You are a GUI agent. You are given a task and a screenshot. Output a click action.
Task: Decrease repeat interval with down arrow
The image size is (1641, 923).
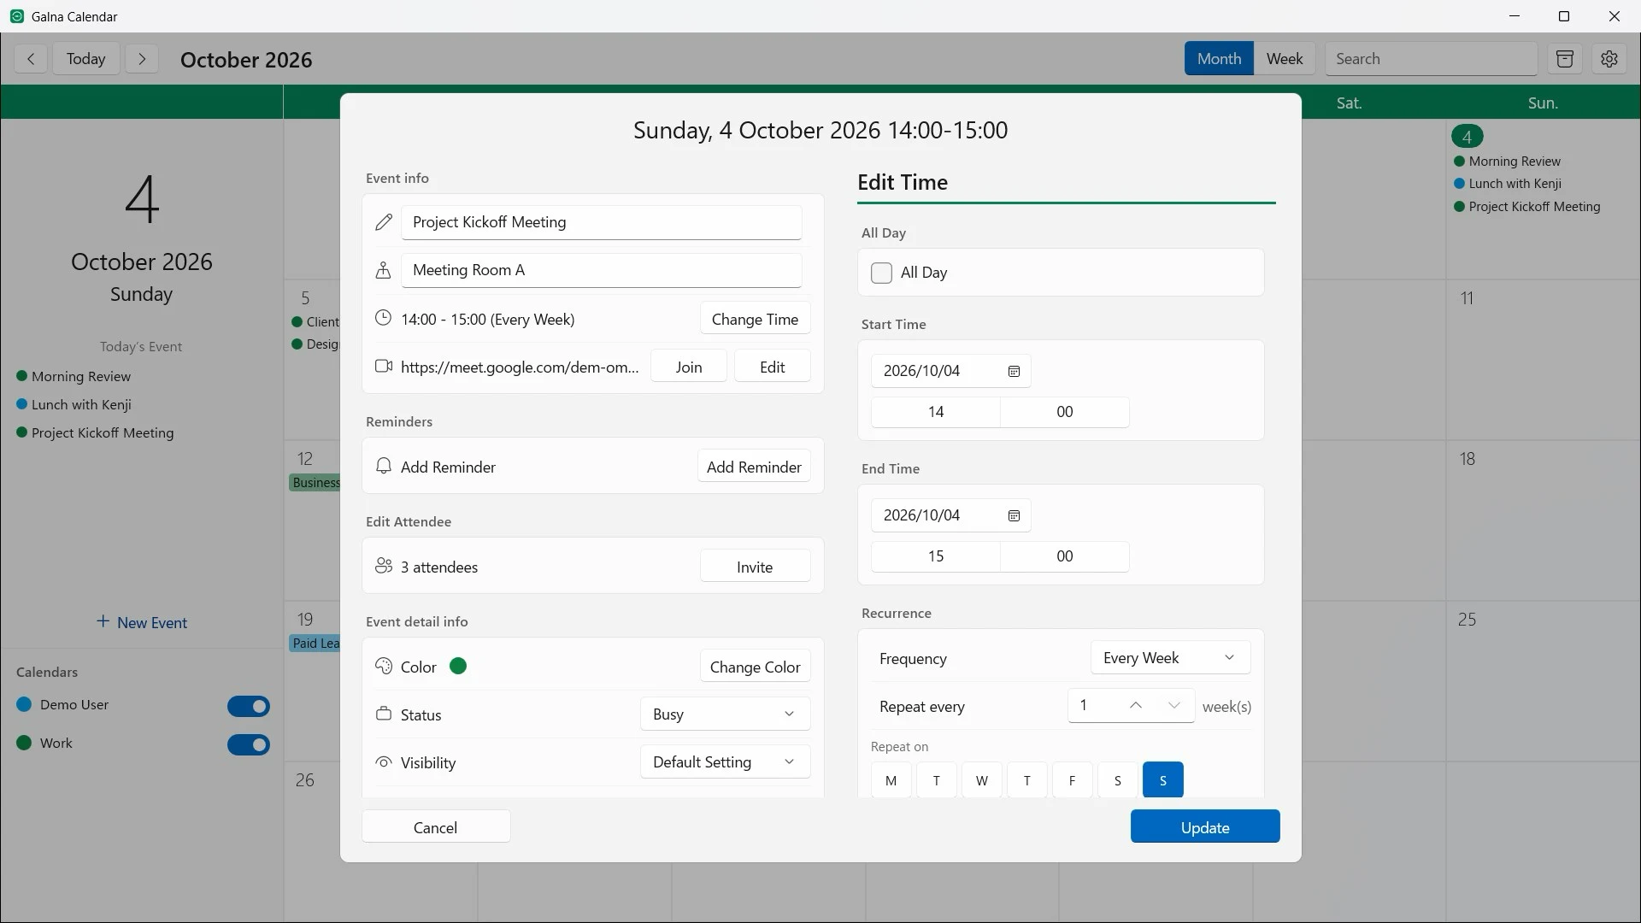(1174, 706)
